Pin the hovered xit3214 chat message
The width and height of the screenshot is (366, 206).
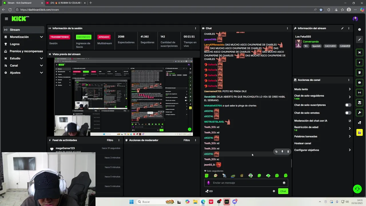click(x=282, y=152)
